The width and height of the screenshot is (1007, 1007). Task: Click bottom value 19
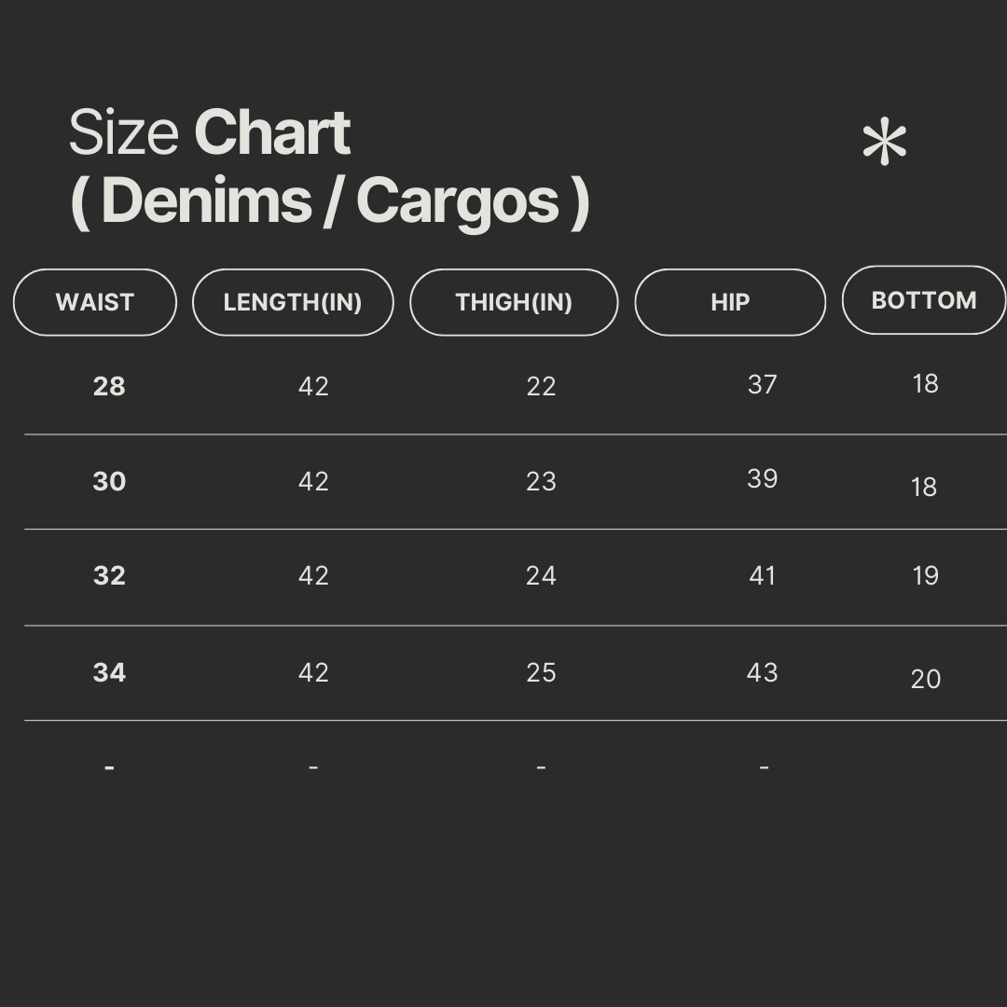coord(925,575)
